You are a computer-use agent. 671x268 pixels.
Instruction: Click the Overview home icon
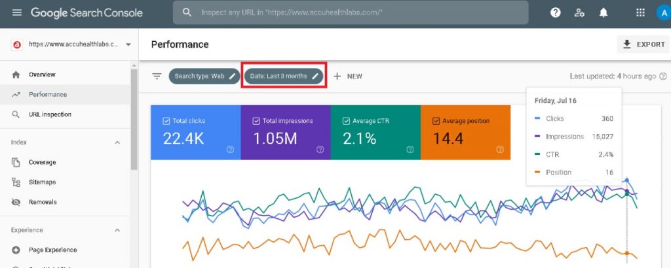pos(16,75)
